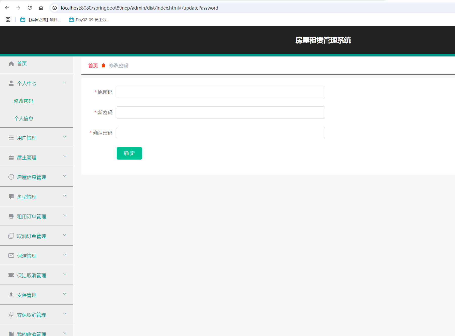Focus the 确认密码 input field
The width and height of the screenshot is (455, 336).
[220, 133]
